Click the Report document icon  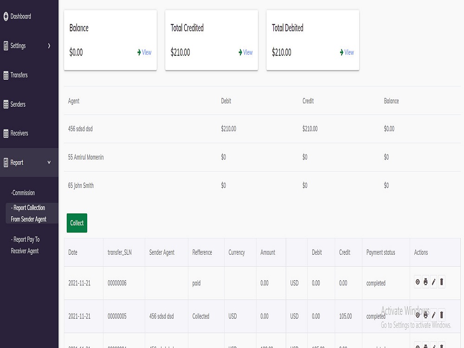pyautogui.click(x=6, y=162)
